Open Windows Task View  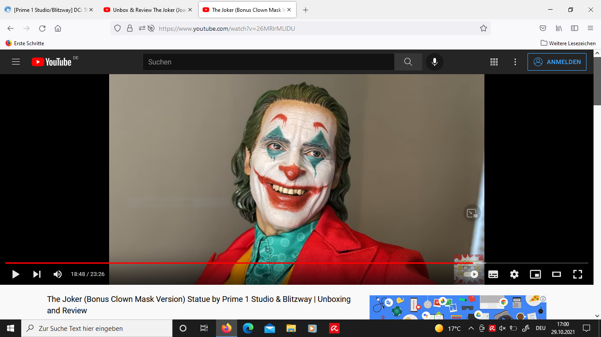point(204,328)
